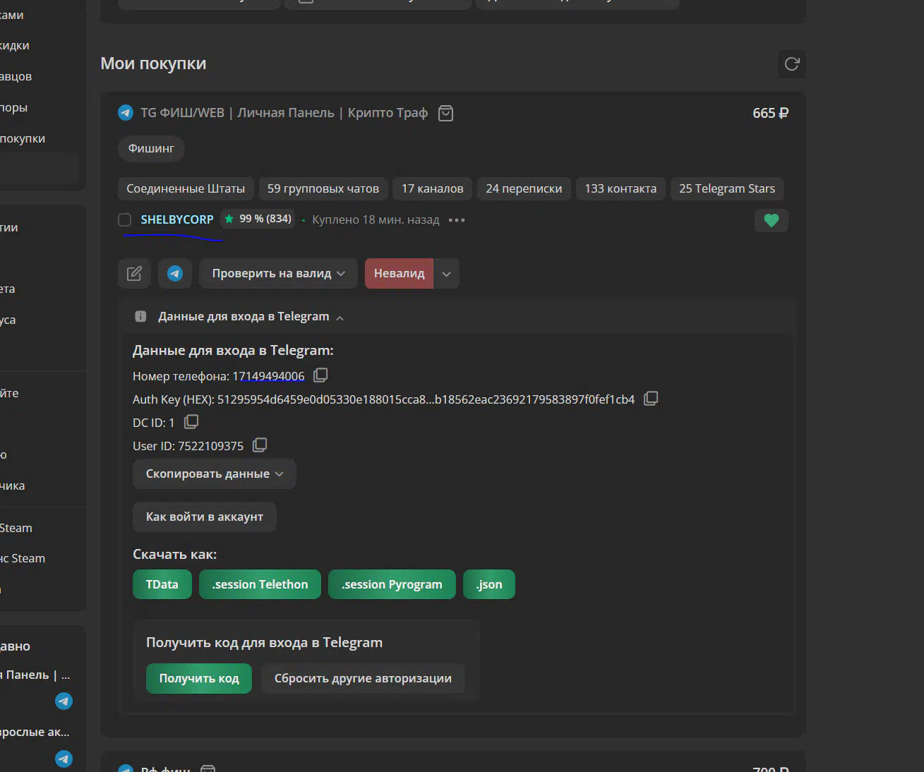Image resolution: width=924 pixels, height=772 pixels.
Task: Click the Мои покупки heading
Action: [x=153, y=64]
